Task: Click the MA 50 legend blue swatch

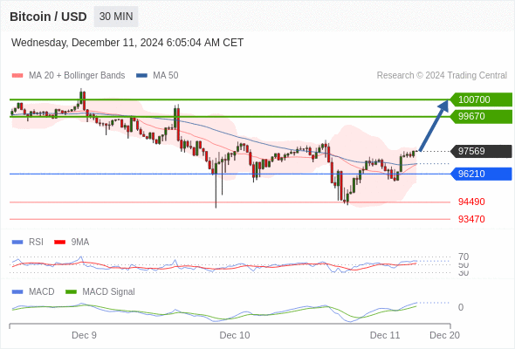Action: [x=141, y=76]
